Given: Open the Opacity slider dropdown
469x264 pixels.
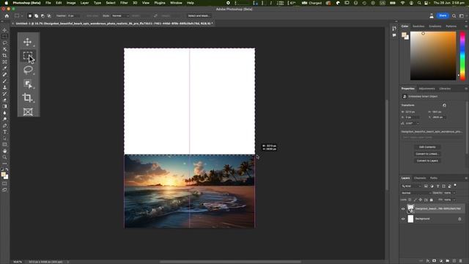Looking at the screenshot, I should pyautogui.click(x=454, y=193).
